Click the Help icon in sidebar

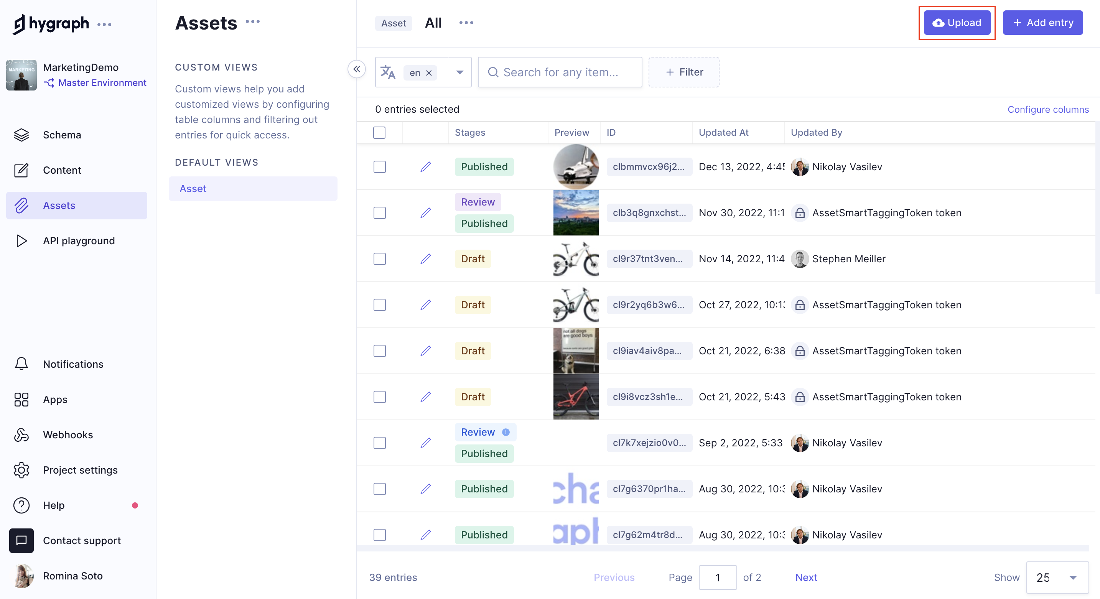pos(21,505)
